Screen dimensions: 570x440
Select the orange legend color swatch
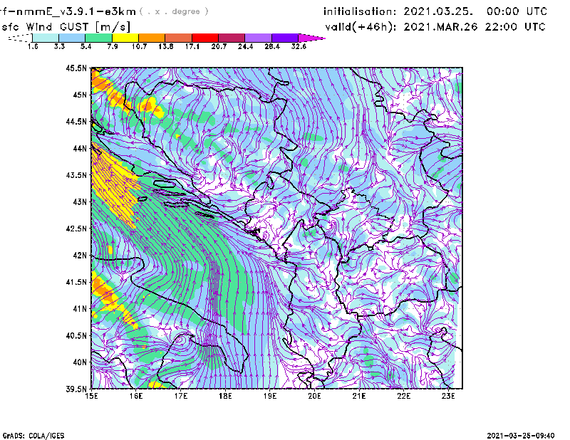point(152,38)
